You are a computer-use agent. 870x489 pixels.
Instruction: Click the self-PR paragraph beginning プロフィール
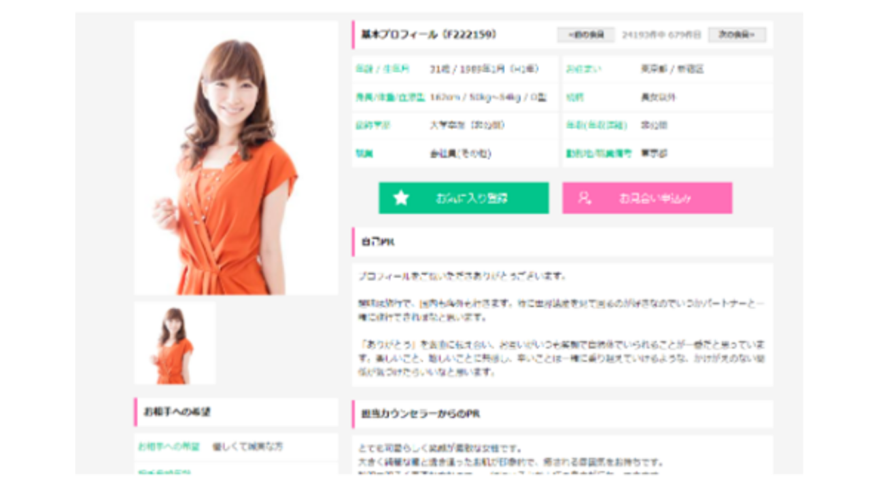tap(462, 276)
